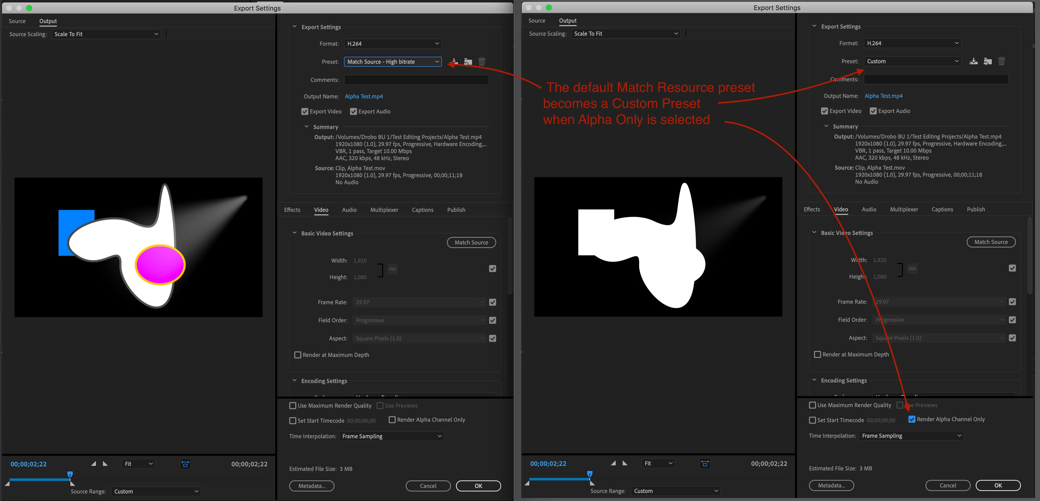
Task: Click Match Source button in right window
Action: point(991,242)
